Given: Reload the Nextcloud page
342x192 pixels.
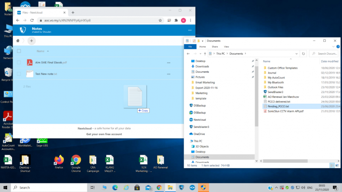Looking at the screenshot, I should click(x=32, y=20).
